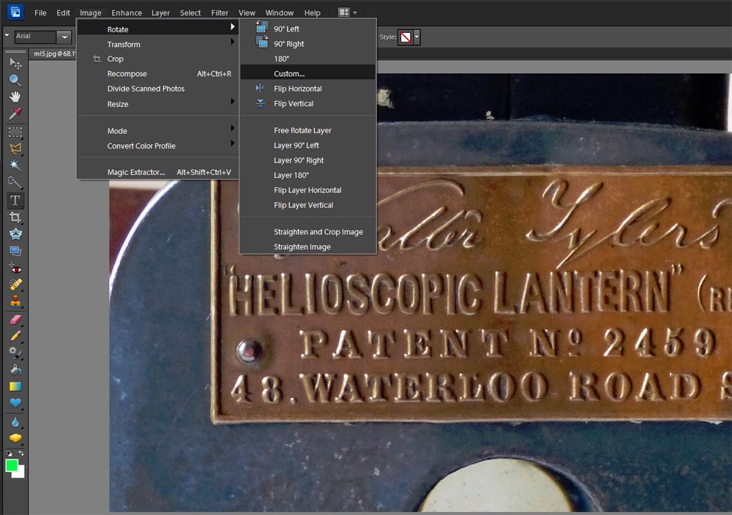Expand Arrange Documents dropdown arrow
This screenshot has width=732, height=515.
tap(355, 12)
